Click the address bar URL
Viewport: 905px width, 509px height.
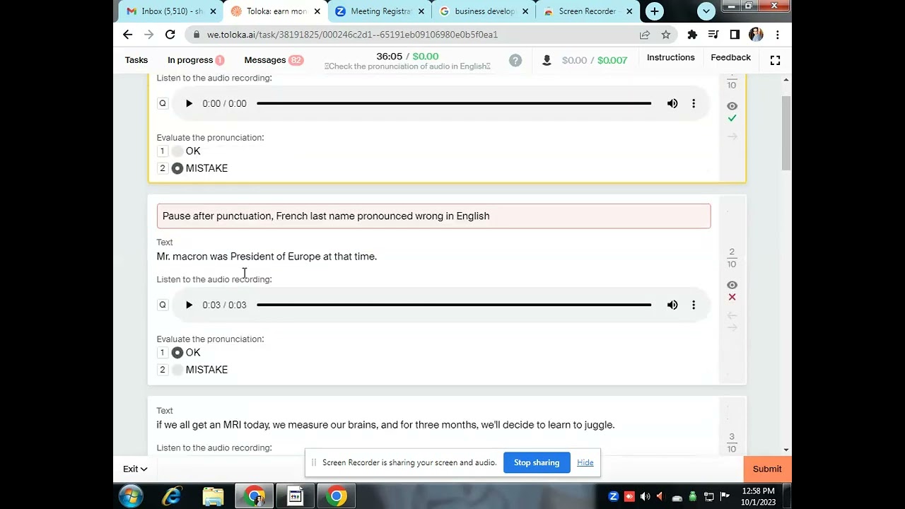point(352,35)
